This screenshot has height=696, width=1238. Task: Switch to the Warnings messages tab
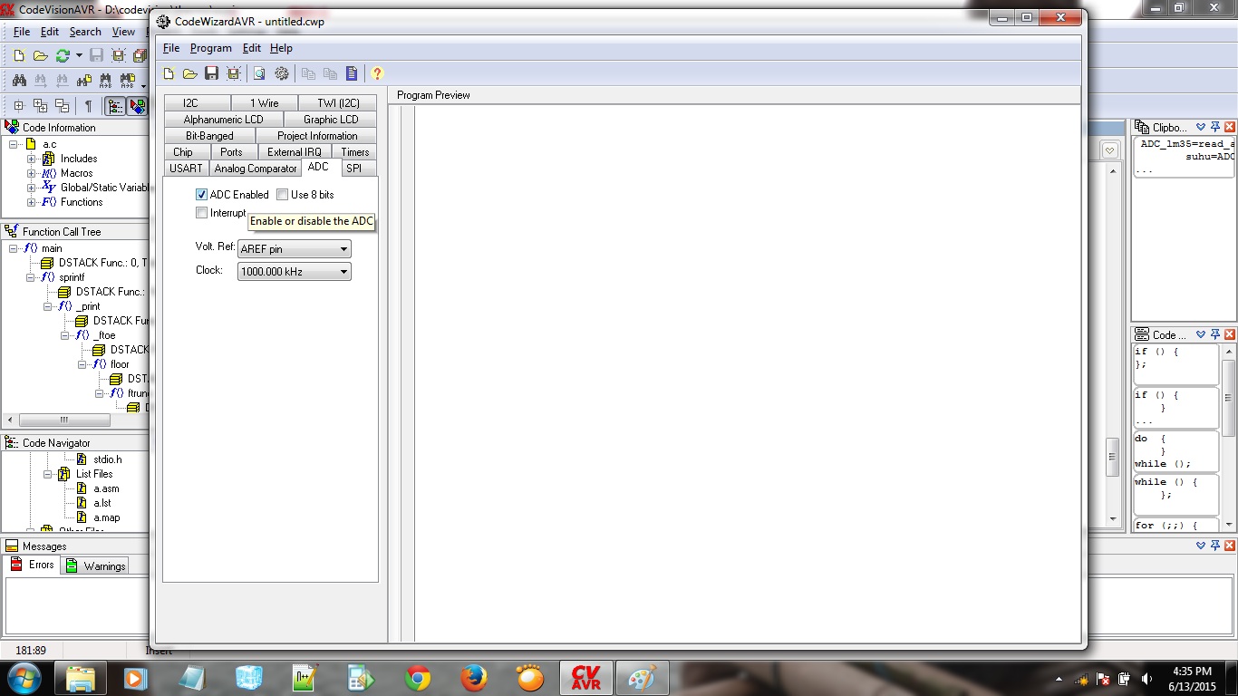[96, 565]
